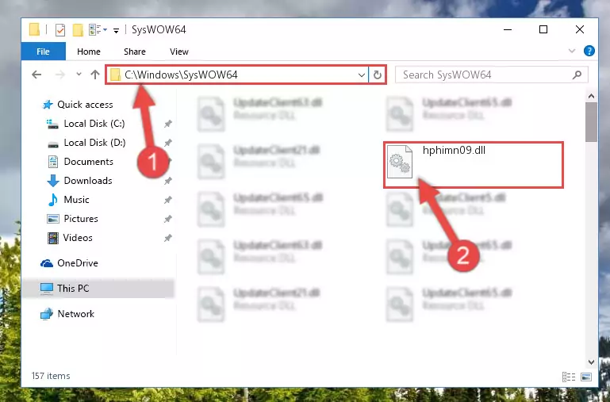Open Local Disk (C:) in sidebar
The width and height of the screenshot is (610, 402).
tap(94, 124)
